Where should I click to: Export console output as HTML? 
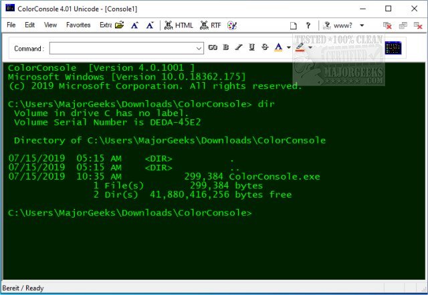(x=179, y=25)
